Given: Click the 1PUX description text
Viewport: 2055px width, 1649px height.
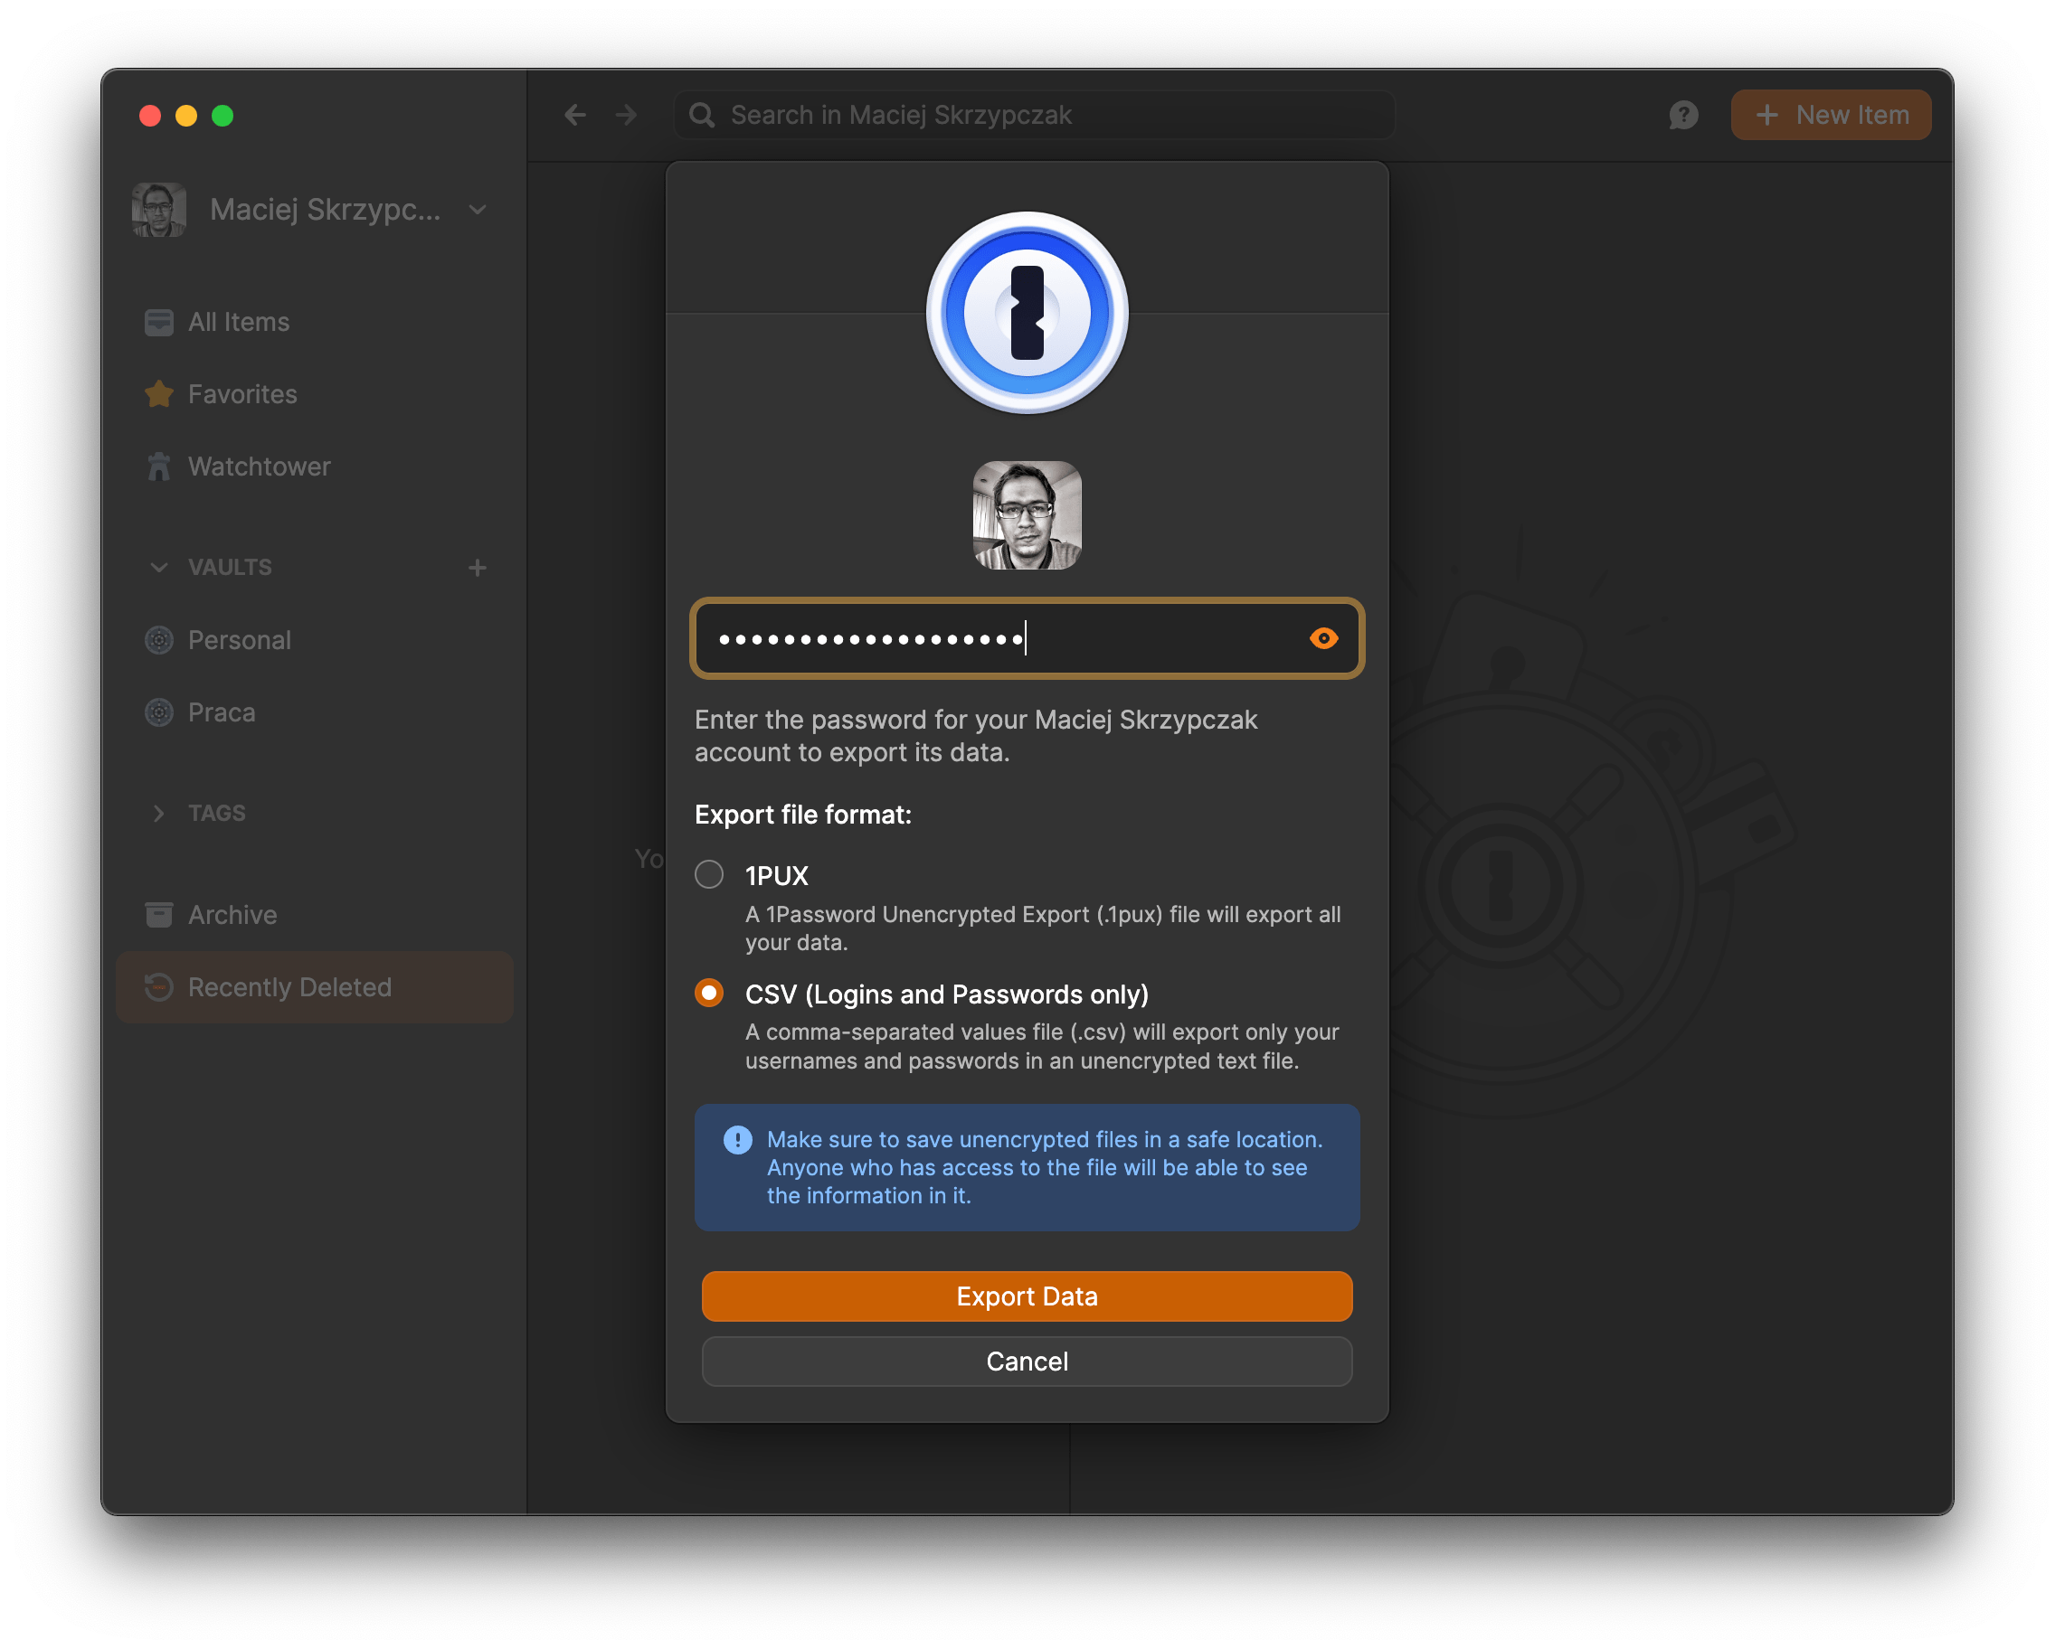Looking at the screenshot, I should tap(1043, 928).
